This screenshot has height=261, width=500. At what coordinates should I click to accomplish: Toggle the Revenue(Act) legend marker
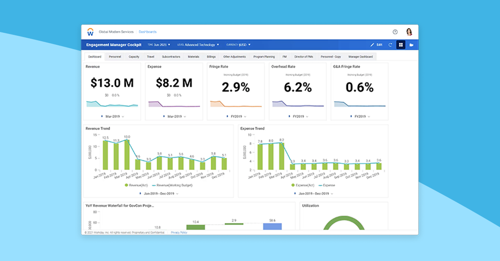(126, 185)
